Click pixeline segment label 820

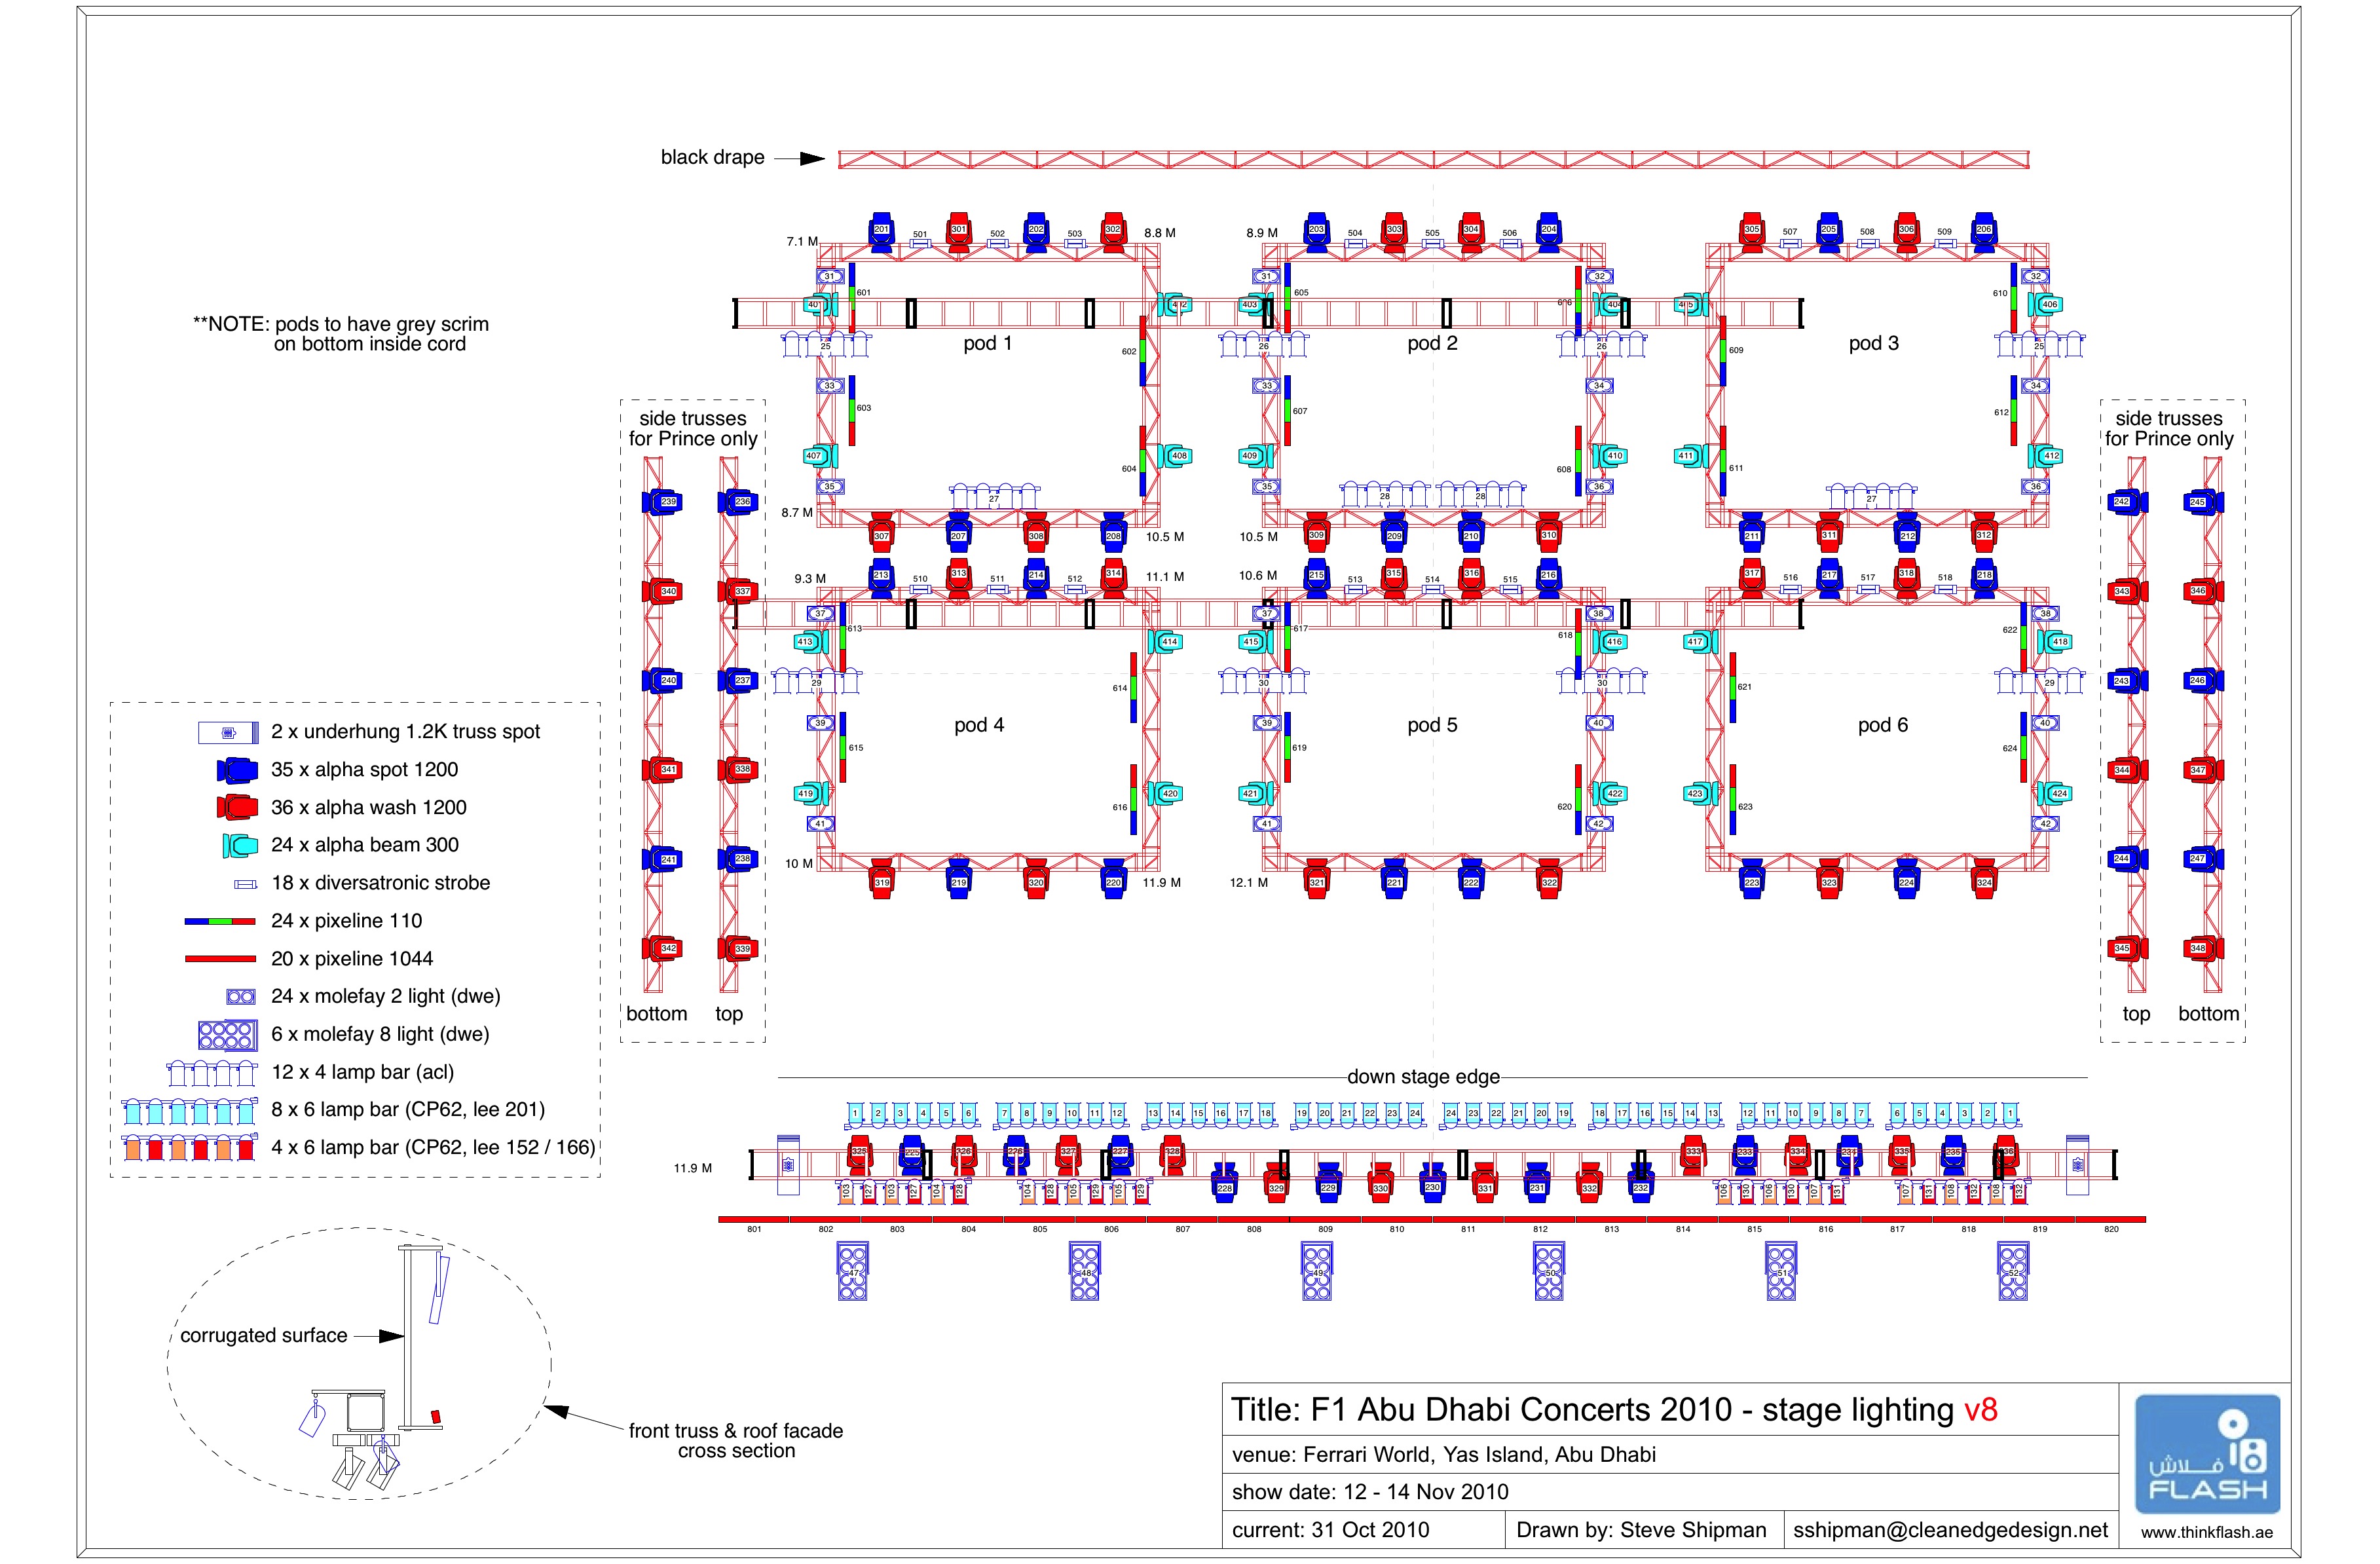[x=2111, y=1230]
